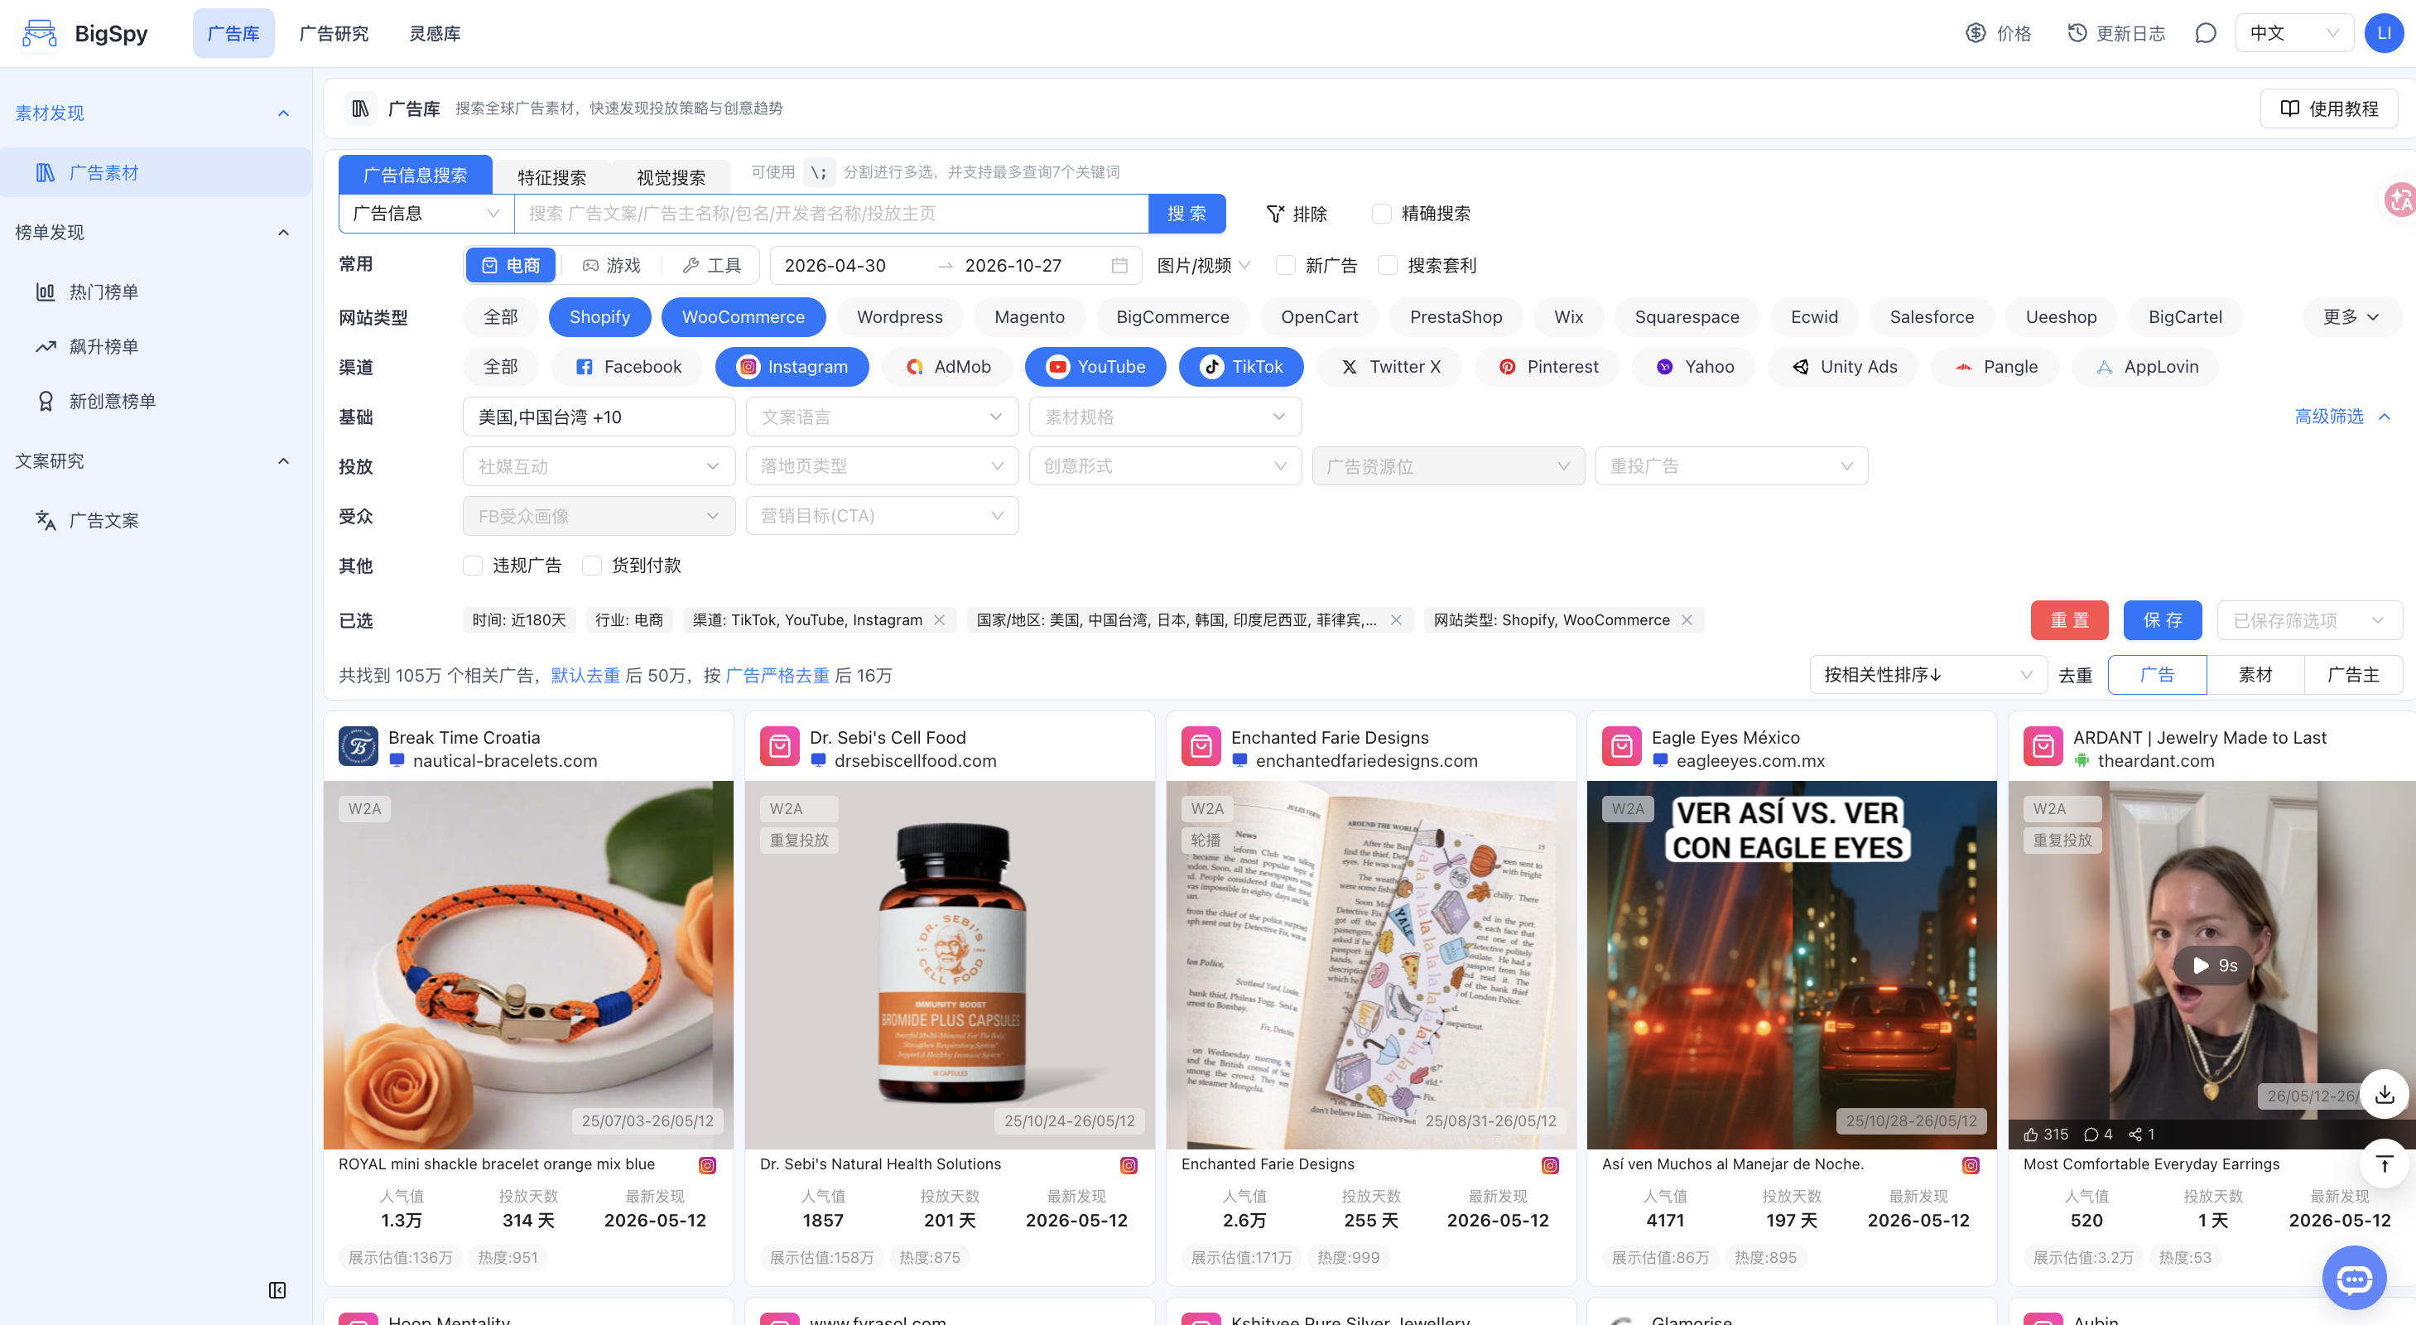Check the 新广告 checkbox

point(1286,266)
